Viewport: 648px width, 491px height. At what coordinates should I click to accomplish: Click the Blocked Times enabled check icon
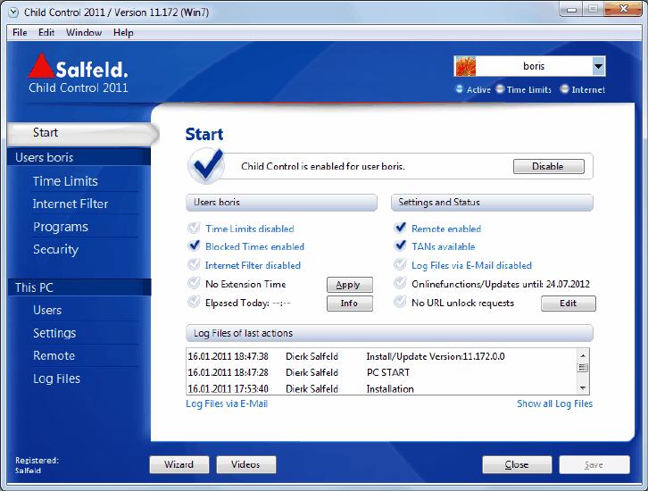point(194,245)
